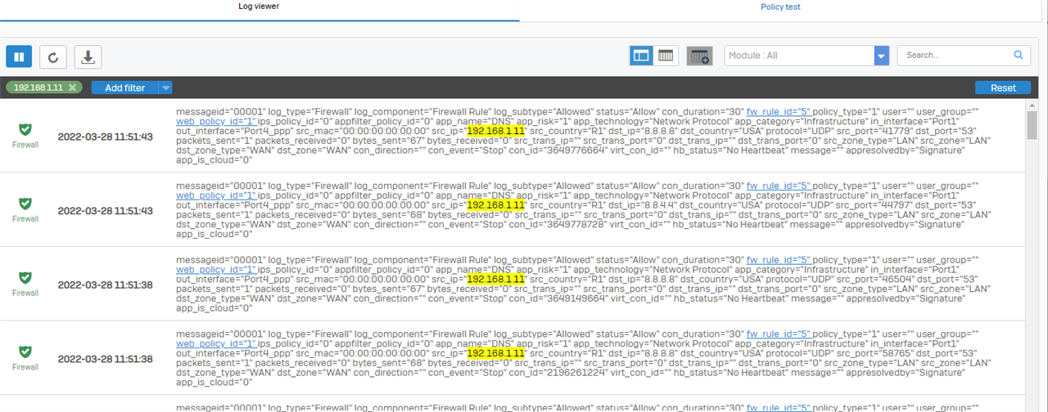The image size is (1048, 412).
Task: Select highlighted 192.168.1.11 in src_port 41779 entry
Action: coord(495,130)
